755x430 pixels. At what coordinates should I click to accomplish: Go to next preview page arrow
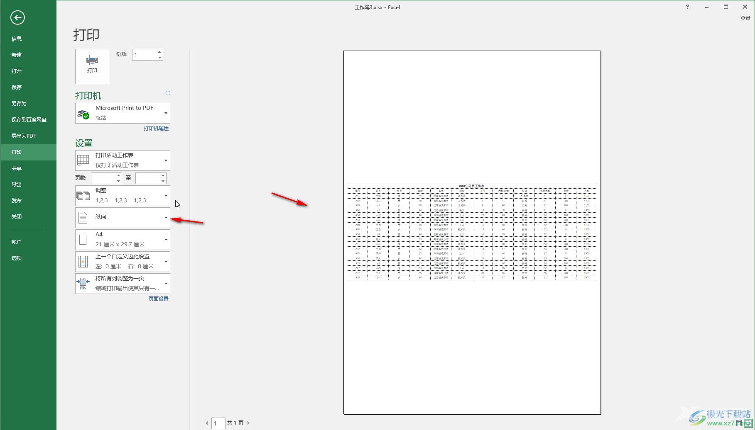coord(248,423)
